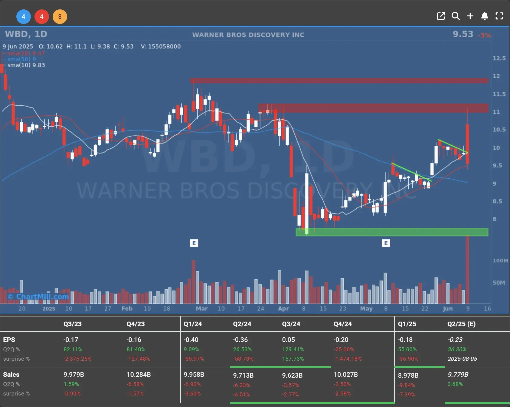Click the -2,375.25% surprise value

point(77,359)
